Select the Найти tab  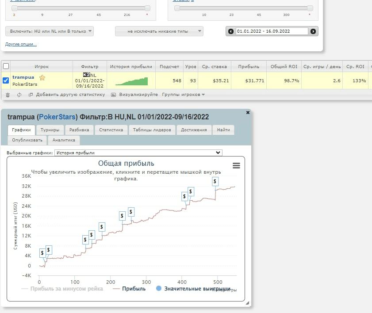point(223,130)
